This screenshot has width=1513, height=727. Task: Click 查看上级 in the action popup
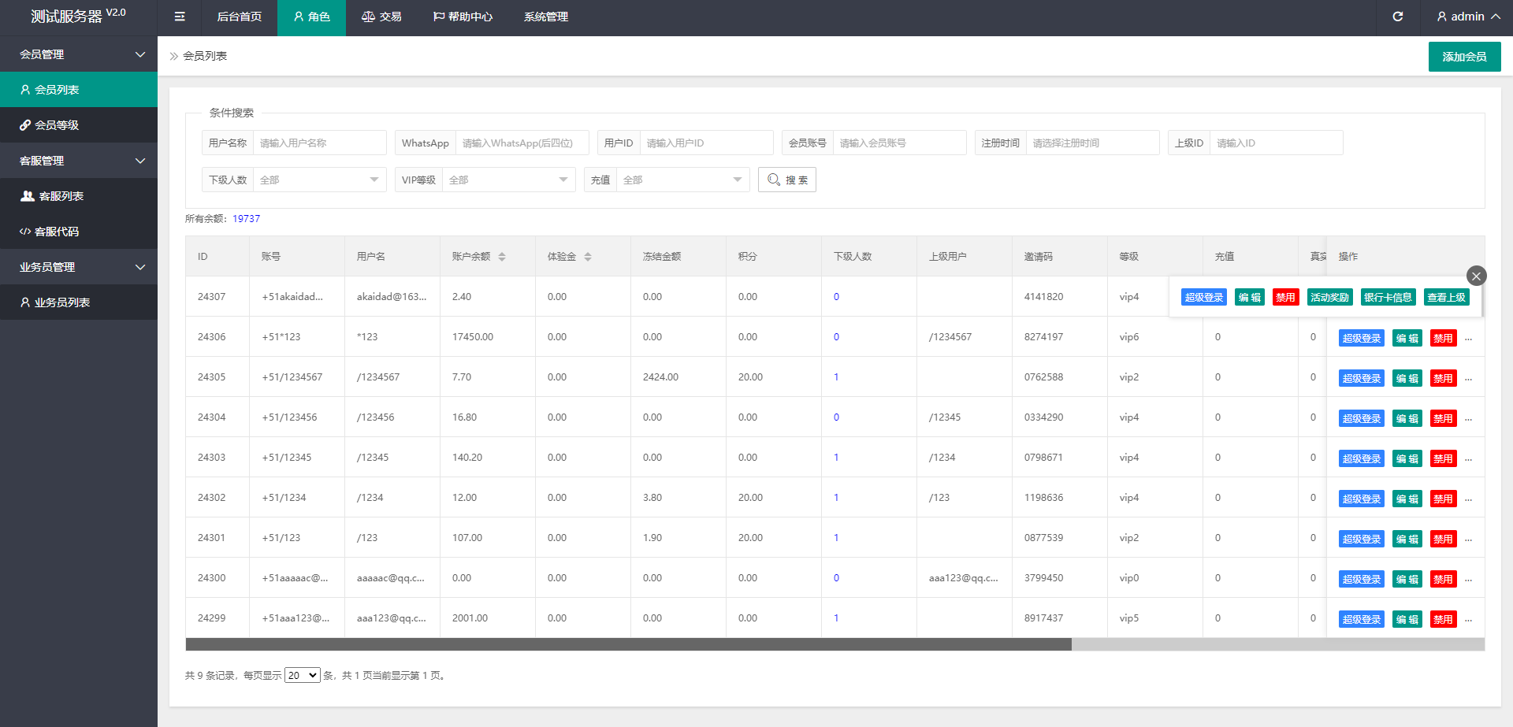(1447, 297)
